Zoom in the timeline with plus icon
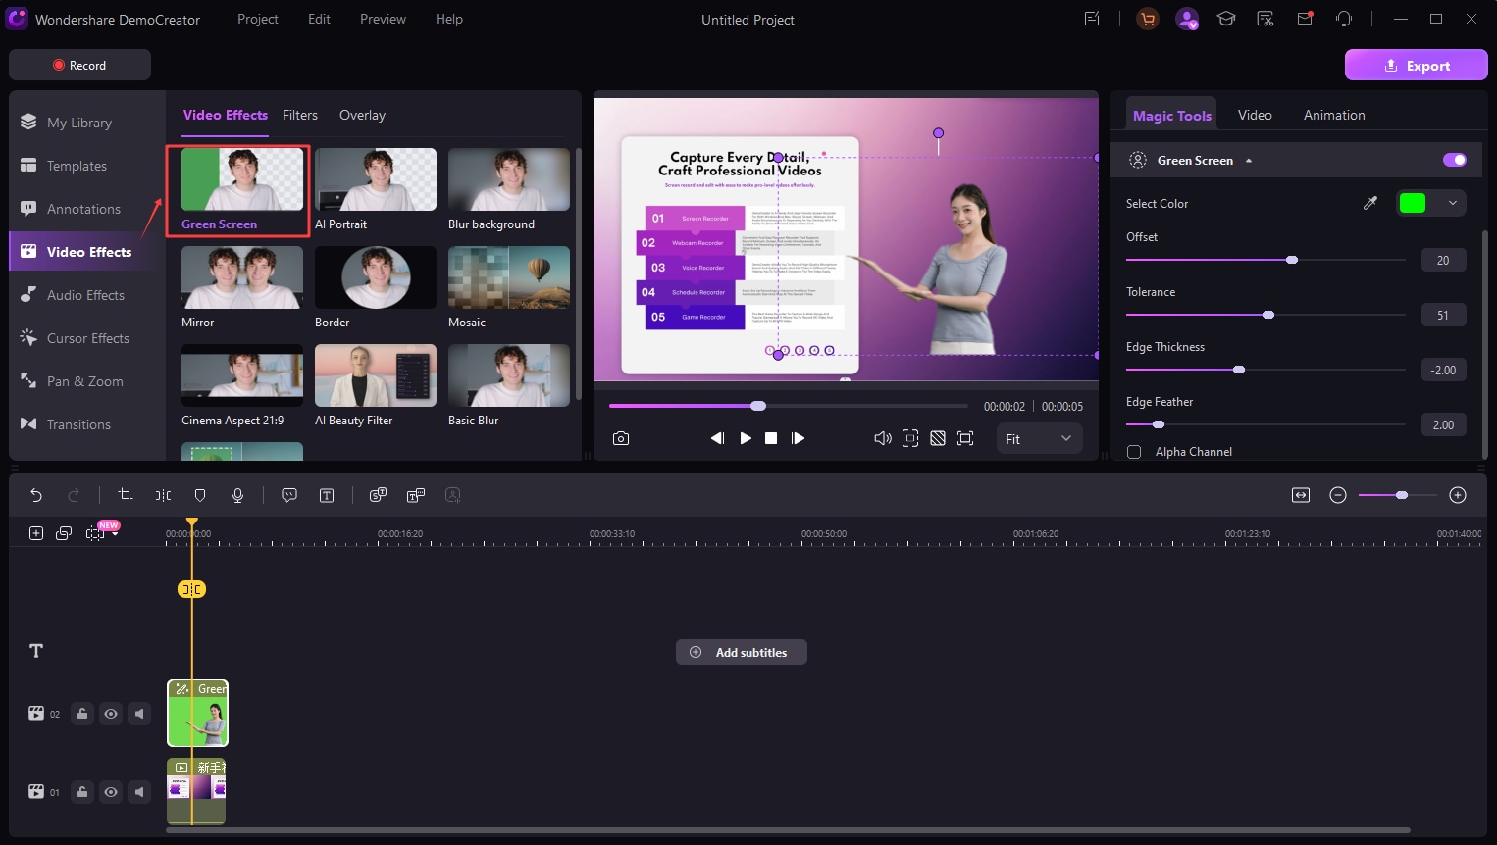The image size is (1497, 845). tap(1458, 495)
